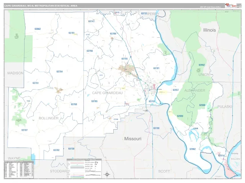The width and height of the screenshot is (245, 183).
Task: Select ZIP code label 62957
Action: [176, 90]
